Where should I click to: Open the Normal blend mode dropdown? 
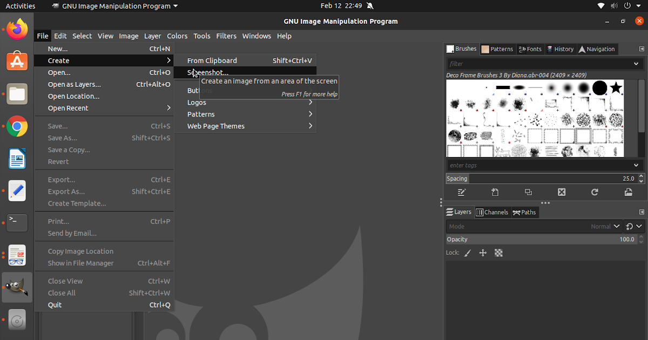[601, 226]
